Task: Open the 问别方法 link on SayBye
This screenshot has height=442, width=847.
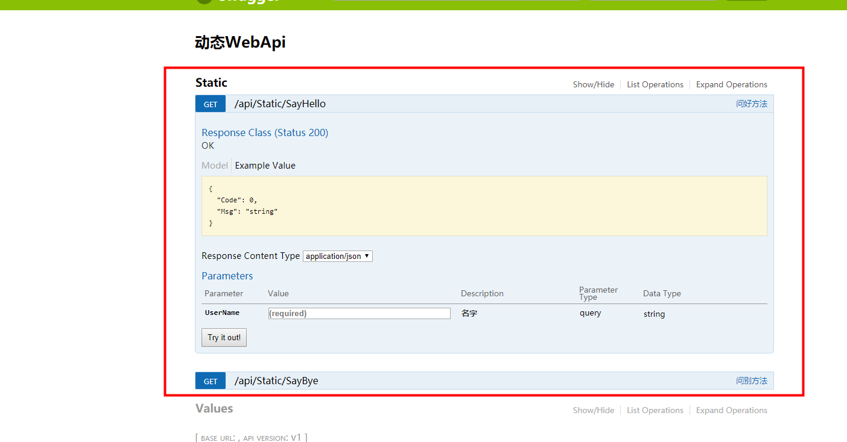Action: click(752, 381)
